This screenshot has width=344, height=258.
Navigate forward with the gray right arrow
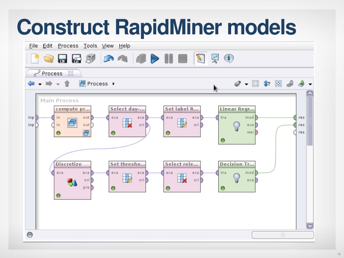[x=49, y=84]
